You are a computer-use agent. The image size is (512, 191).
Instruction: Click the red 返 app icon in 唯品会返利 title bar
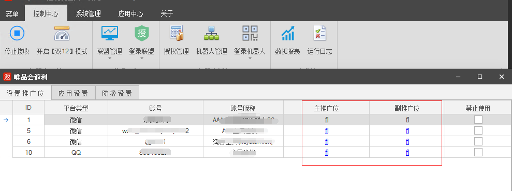click(7, 77)
